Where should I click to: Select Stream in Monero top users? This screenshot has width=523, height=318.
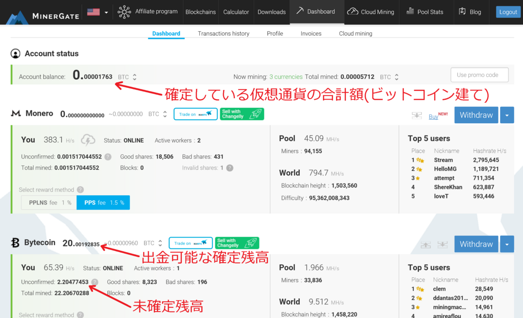[443, 160]
